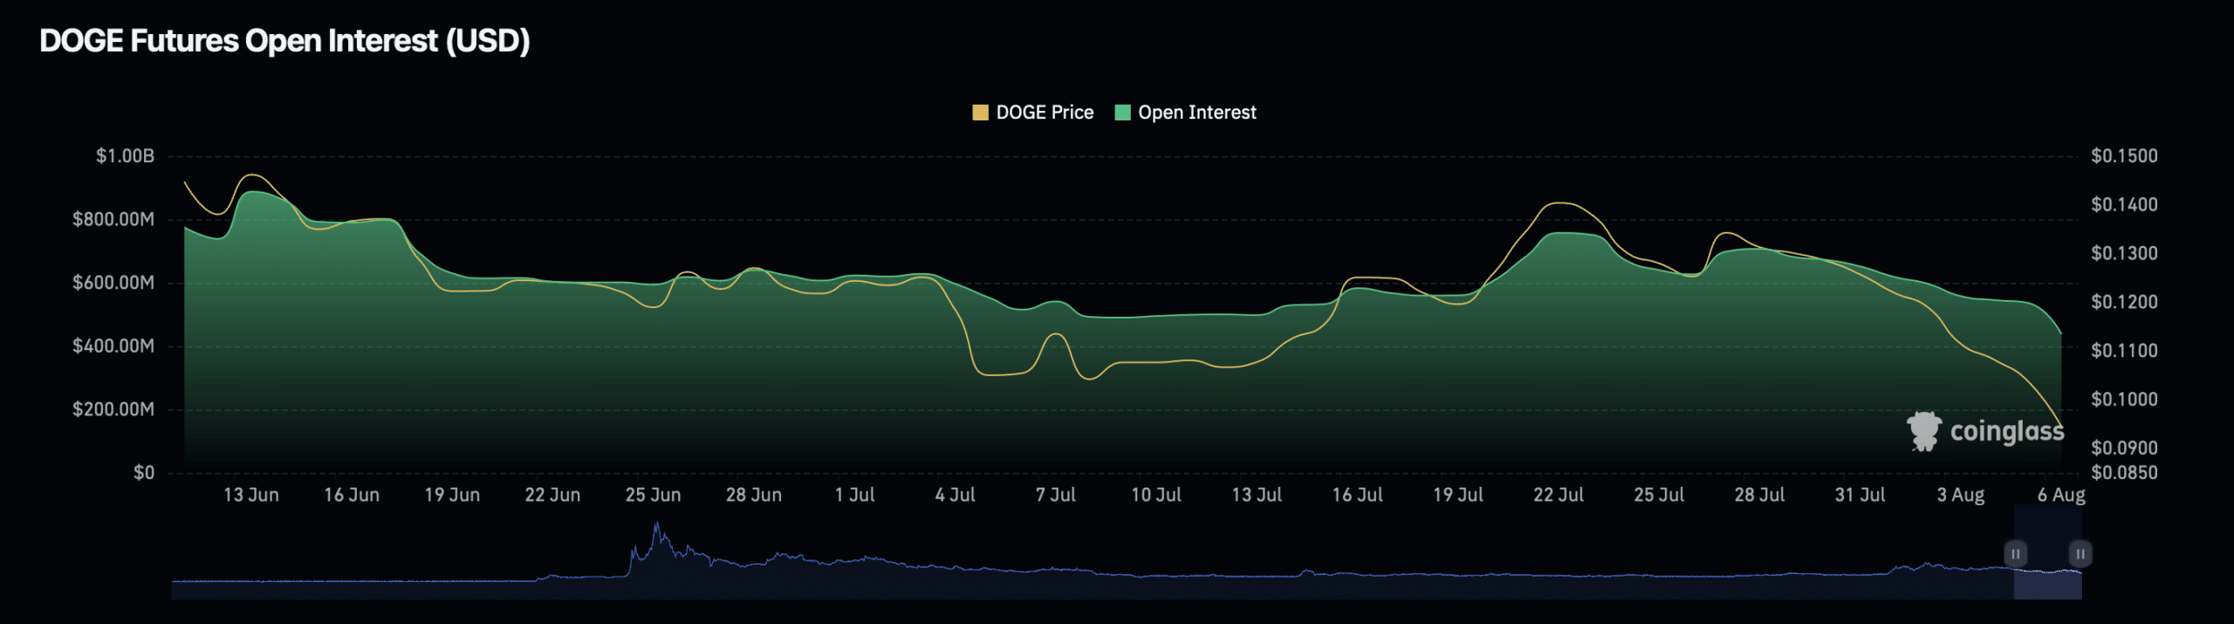Click the 22 Jun date label
The image size is (2234, 624).
click(552, 495)
